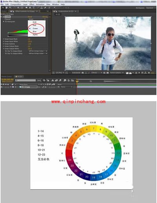Take a snapshot with the camera icon
This screenshot has width=157, height=203.
pos(83,73)
